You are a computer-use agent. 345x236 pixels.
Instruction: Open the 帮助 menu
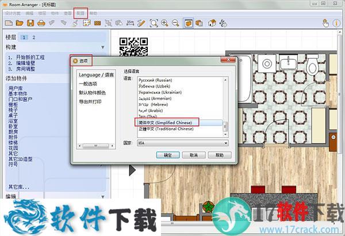(x=93, y=13)
